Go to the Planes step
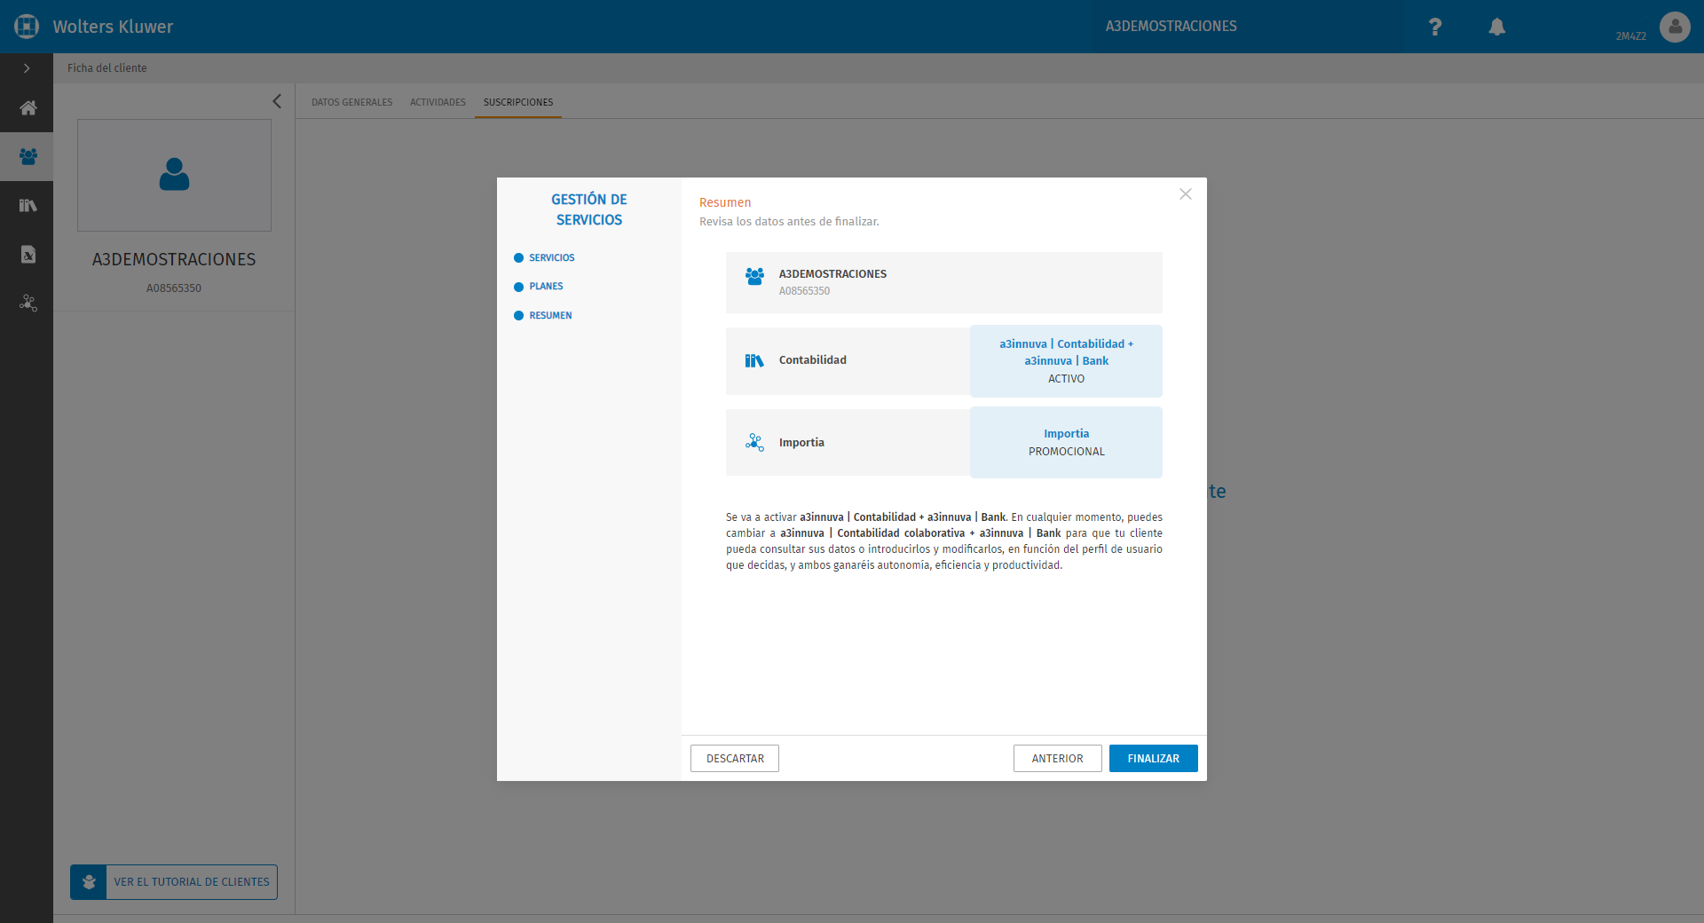 click(539, 287)
